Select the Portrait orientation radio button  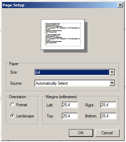click(12, 105)
